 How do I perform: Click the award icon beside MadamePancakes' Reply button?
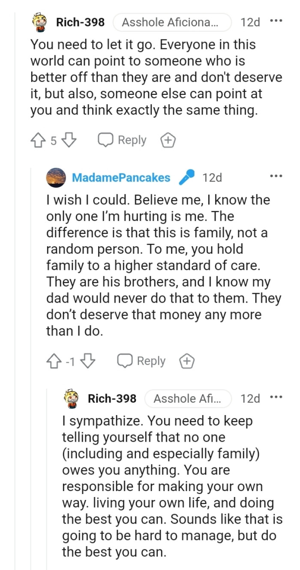pyautogui.click(x=186, y=361)
